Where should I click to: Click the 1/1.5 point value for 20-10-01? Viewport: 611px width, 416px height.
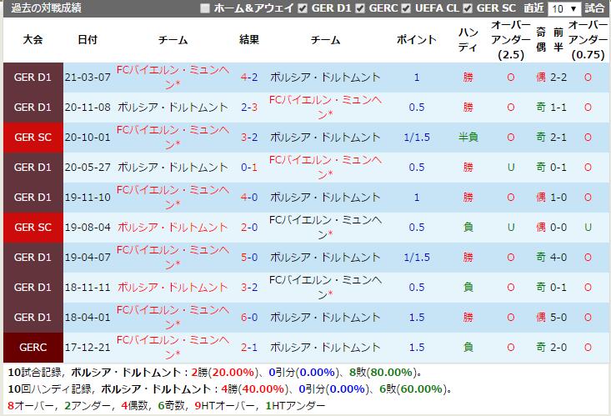(x=417, y=138)
